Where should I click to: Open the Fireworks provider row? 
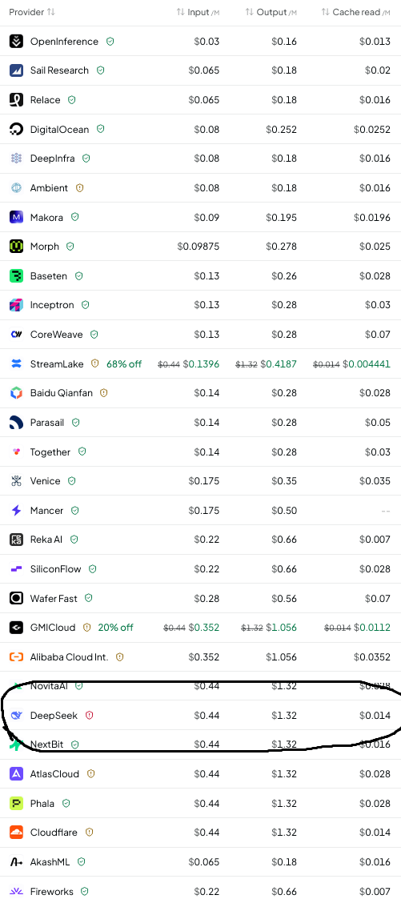click(200, 891)
